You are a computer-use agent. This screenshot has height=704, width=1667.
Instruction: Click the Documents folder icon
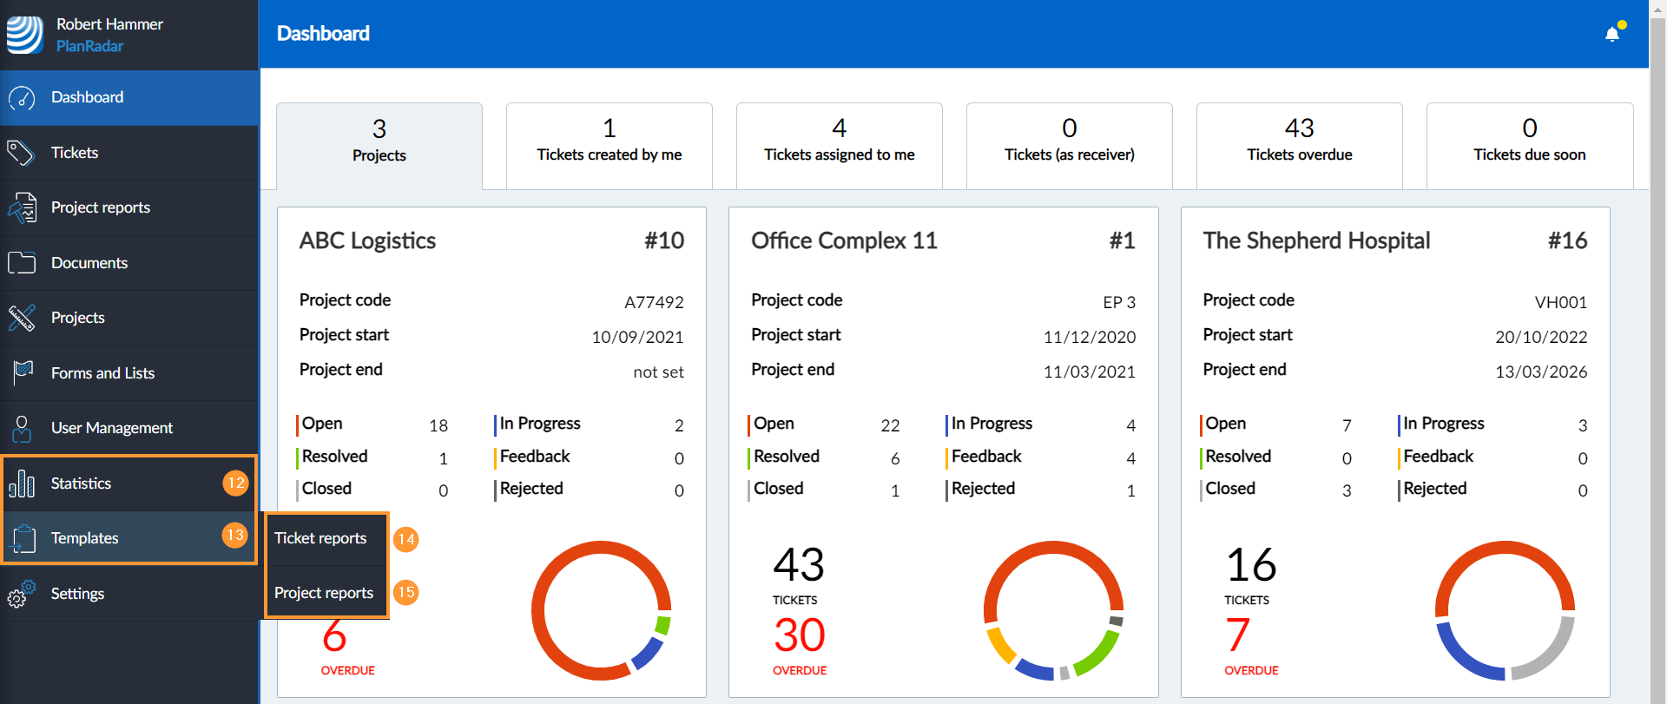coord(22,263)
